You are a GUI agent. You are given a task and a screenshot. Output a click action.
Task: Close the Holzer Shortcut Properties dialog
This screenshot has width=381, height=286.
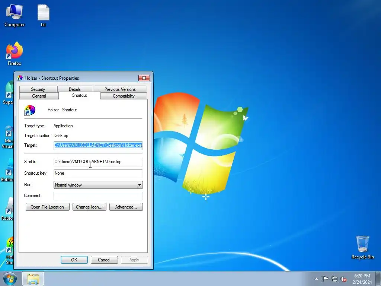coord(144,78)
